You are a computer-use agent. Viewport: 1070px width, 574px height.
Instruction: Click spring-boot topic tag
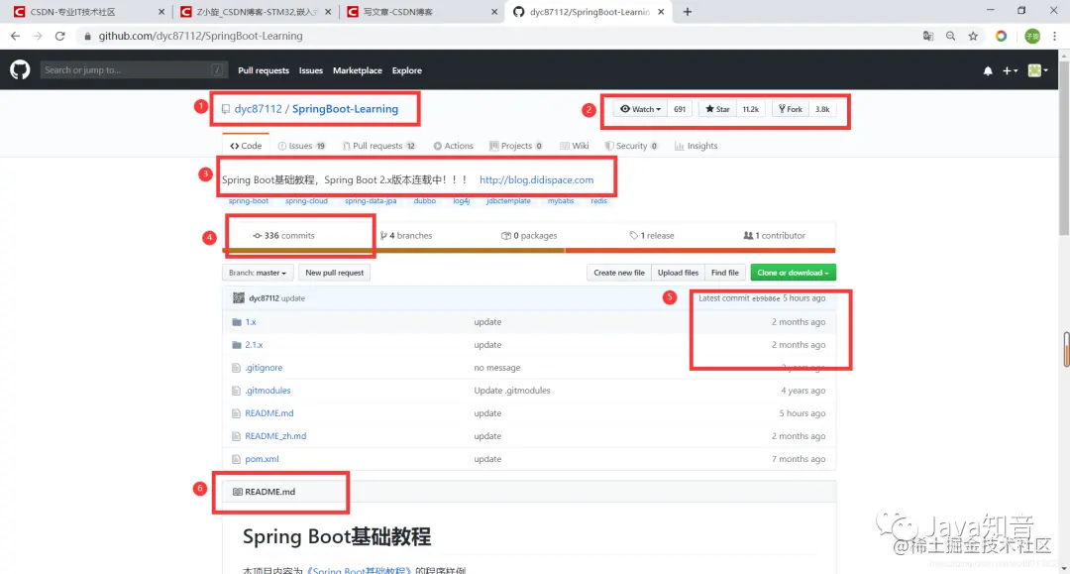pos(249,200)
